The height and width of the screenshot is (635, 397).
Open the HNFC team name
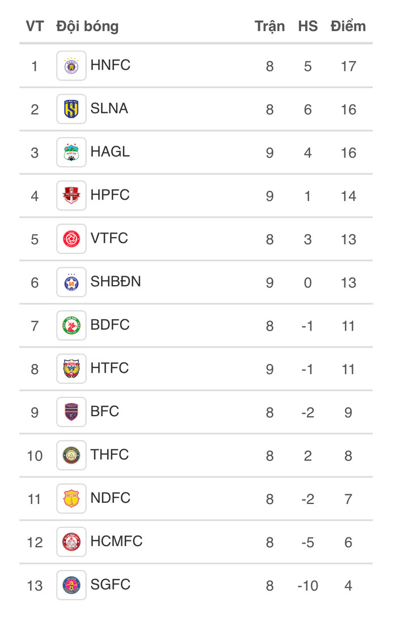110,65
